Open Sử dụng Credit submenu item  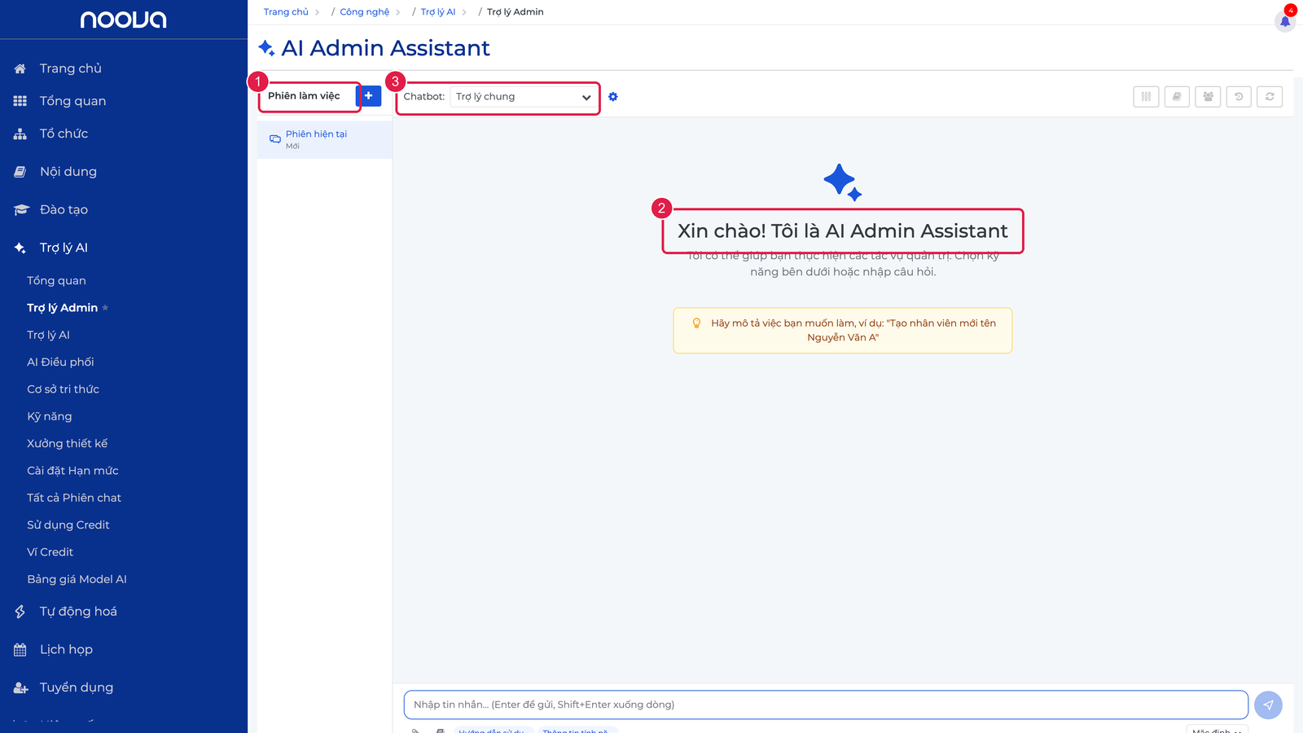68,525
